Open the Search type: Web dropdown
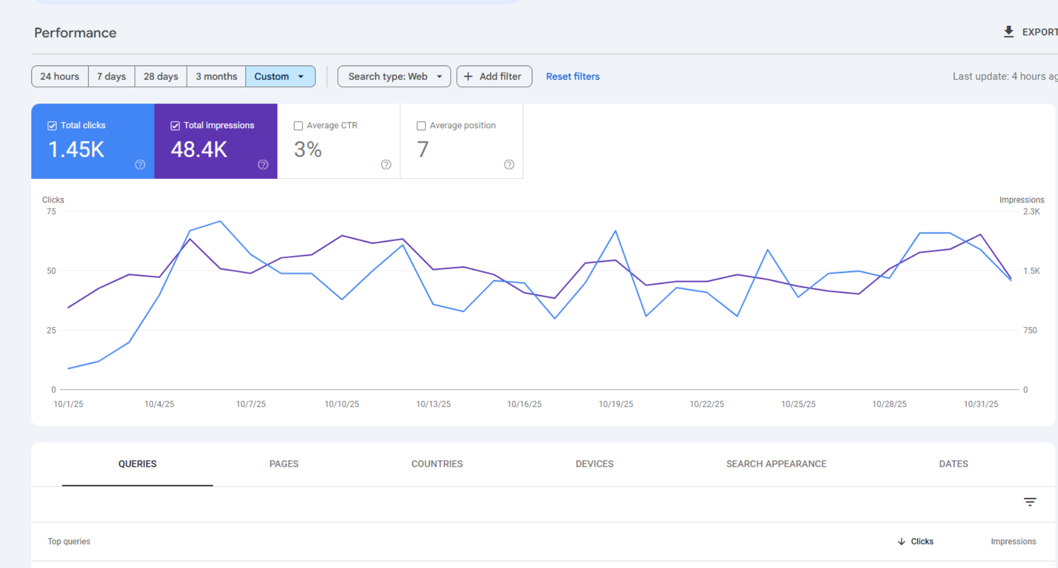The image size is (1058, 568). [393, 76]
